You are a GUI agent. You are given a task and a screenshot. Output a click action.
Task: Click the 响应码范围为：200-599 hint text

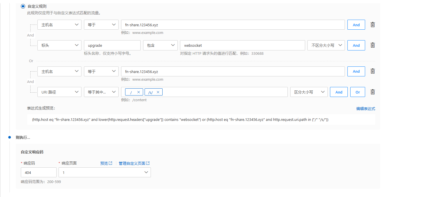(x=41, y=182)
